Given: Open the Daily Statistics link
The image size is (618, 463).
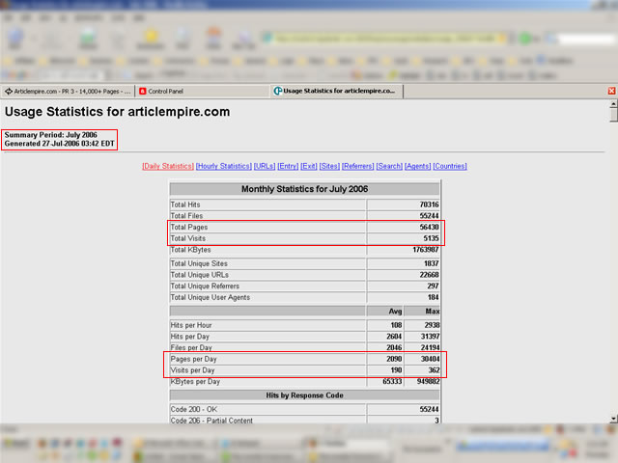Looking at the screenshot, I should click(168, 166).
